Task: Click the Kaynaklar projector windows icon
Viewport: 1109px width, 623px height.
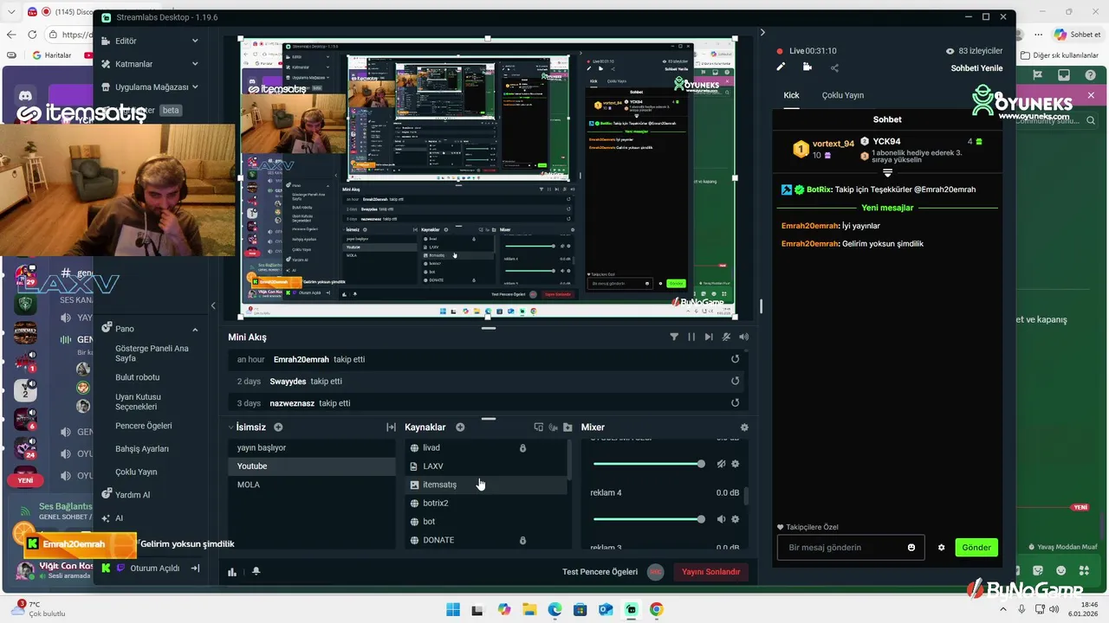Action: tap(539, 427)
